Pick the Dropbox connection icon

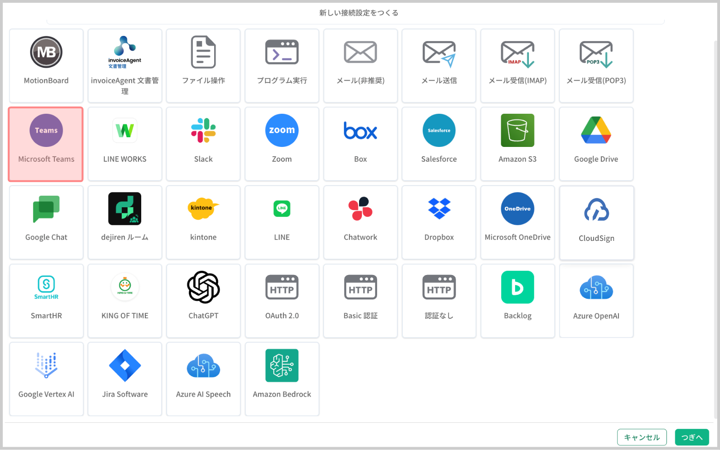[x=439, y=209]
